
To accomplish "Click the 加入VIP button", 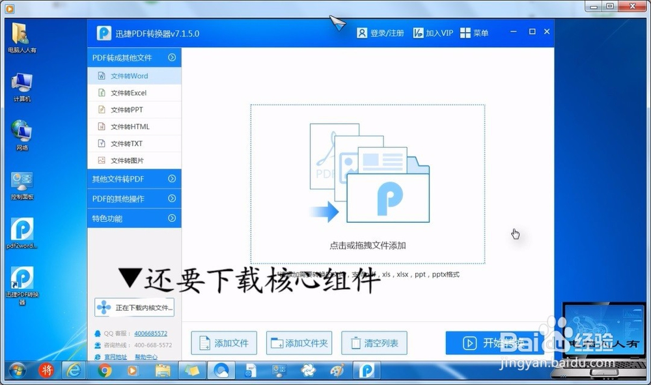I will click(433, 33).
